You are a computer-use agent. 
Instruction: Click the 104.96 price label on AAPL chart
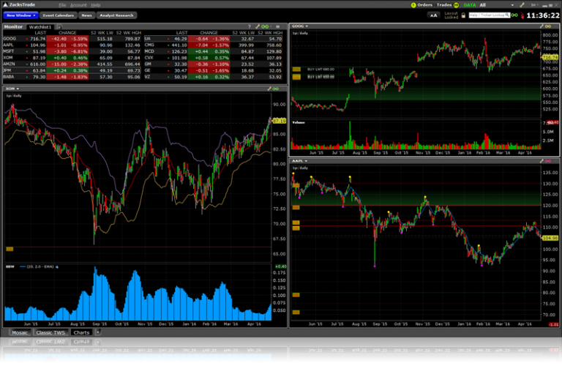pos(550,238)
